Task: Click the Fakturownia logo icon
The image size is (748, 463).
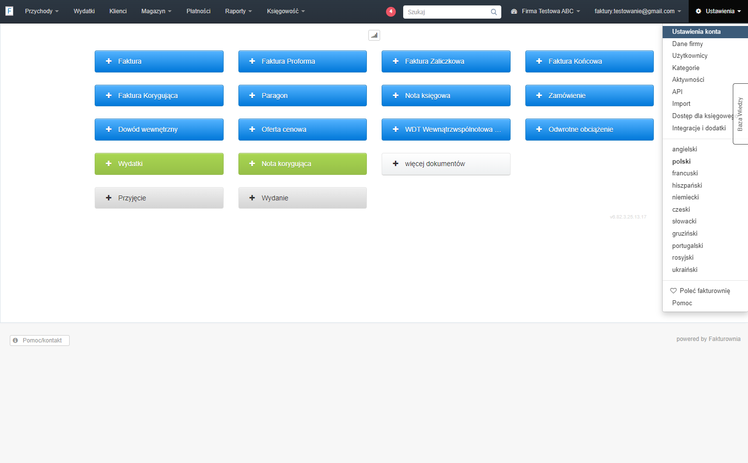Action: (x=9, y=11)
